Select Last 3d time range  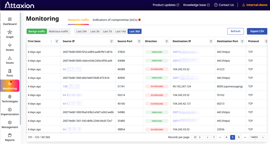(95, 31)
